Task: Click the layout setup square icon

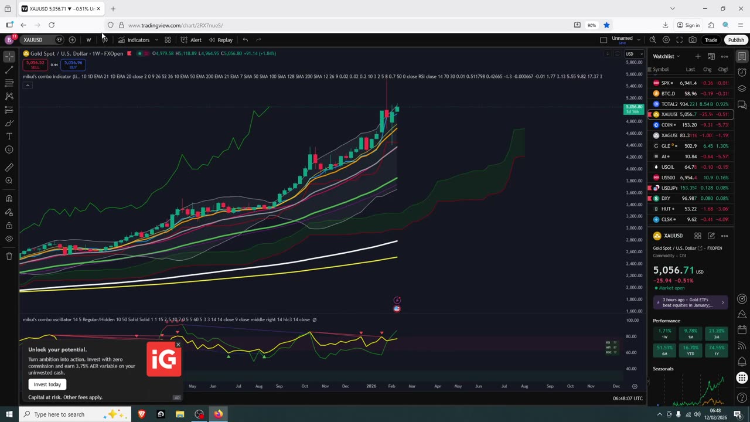Action: point(604,40)
